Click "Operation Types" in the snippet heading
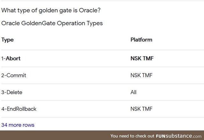 click(80, 24)
